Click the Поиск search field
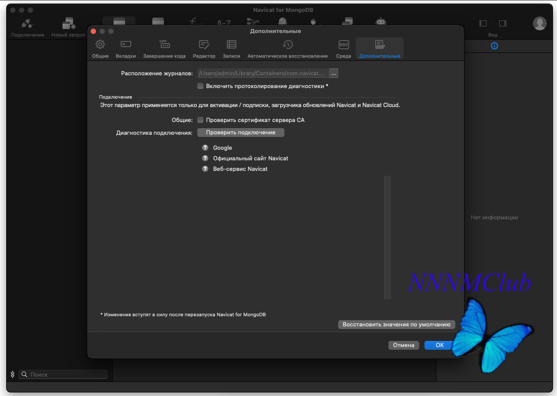The width and height of the screenshot is (557, 396). tap(63, 374)
